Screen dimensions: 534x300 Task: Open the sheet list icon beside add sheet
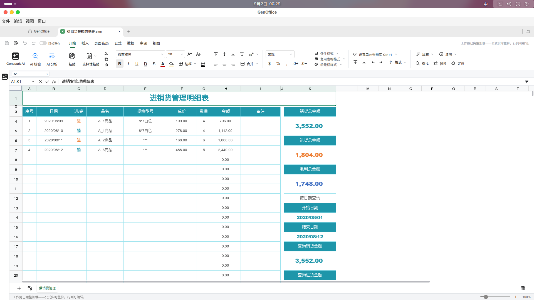30,288
